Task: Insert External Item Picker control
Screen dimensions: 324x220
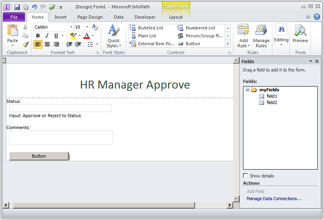Action: click(x=152, y=44)
